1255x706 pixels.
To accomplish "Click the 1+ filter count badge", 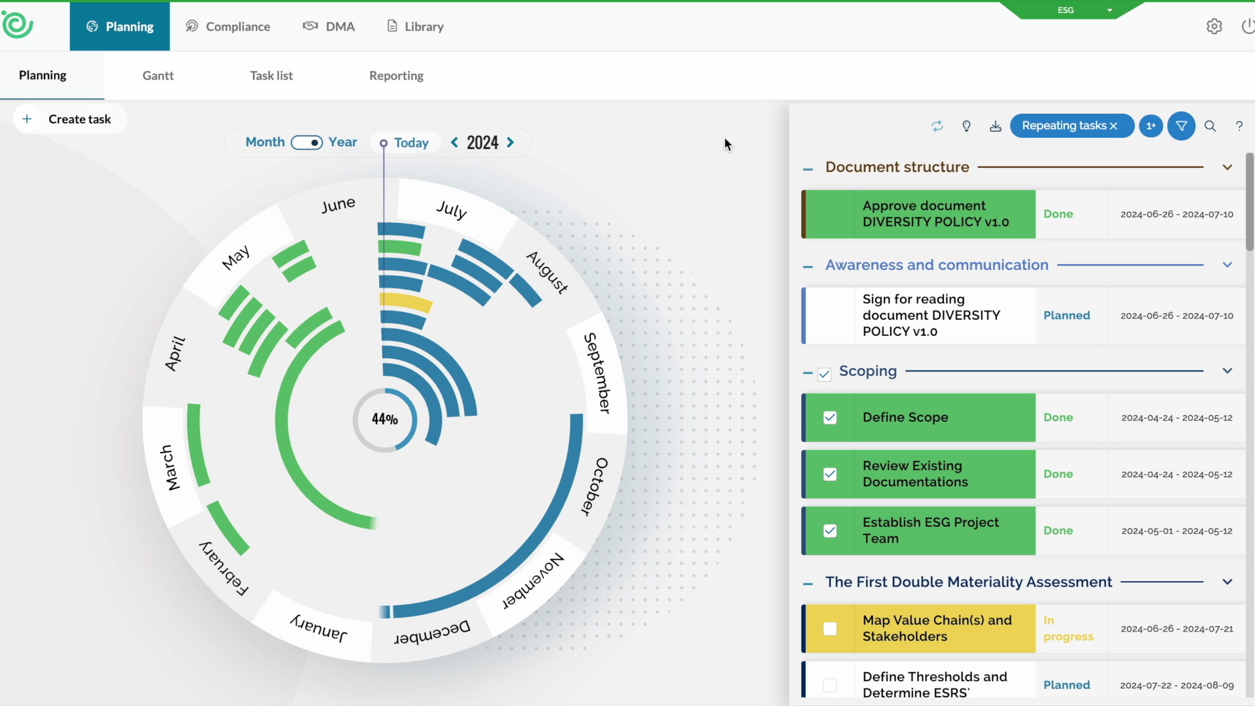I will (x=1150, y=126).
